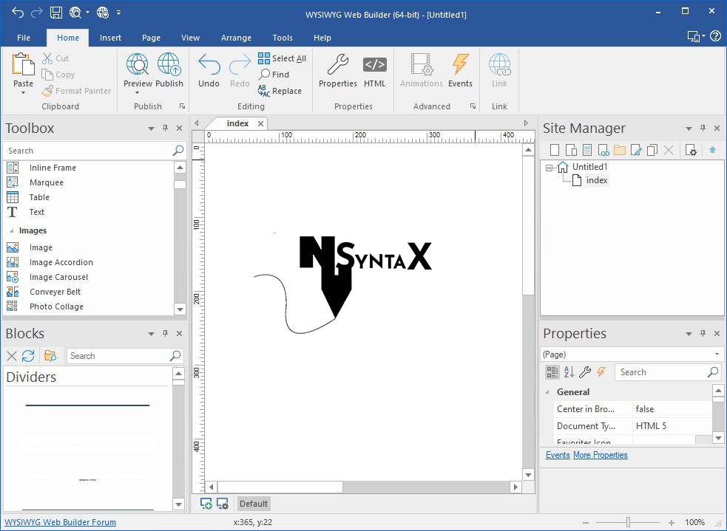Screen dimensions: 727x531
Task: Click alphabetical sort icon in Properties
Action: click(x=569, y=371)
